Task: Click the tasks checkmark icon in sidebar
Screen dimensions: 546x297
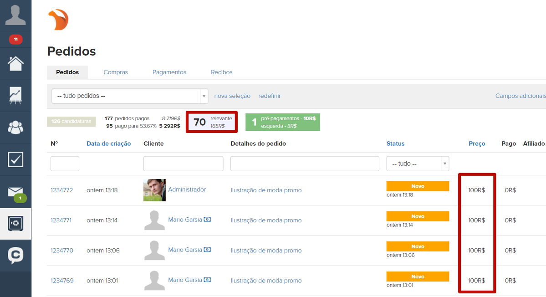Action: (x=15, y=160)
